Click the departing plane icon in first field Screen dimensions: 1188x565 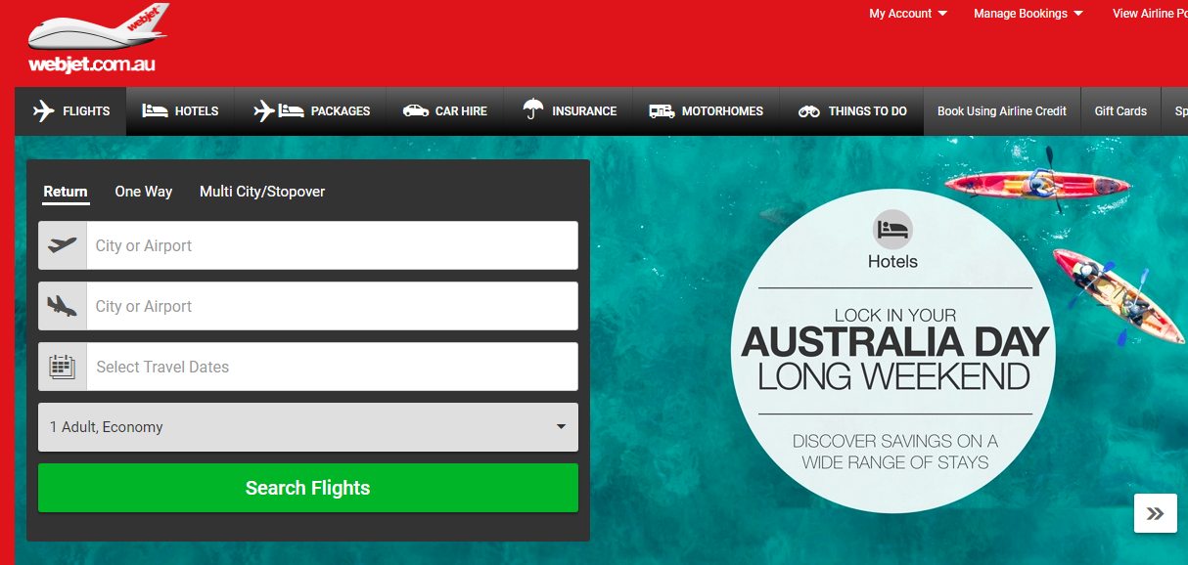[63, 245]
